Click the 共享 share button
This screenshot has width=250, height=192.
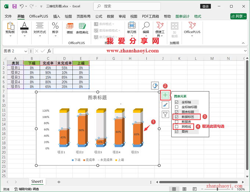pos(238,16)
